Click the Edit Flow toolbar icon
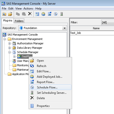The height and width of the screenshot is (114, 114). coord(37,14)
